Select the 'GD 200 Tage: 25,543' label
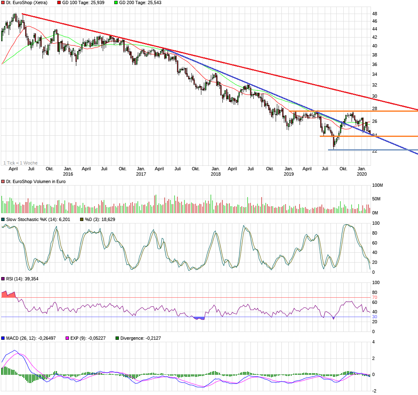This screenshot has height=395, width=418. point(140,2)
